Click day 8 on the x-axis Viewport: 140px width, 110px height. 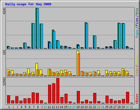(38, 107)
